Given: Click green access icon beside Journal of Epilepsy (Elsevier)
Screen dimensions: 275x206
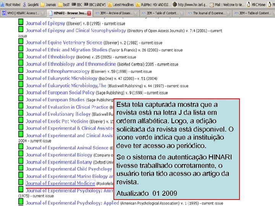Looking at the screenshot, I should [x=21, y=22].
